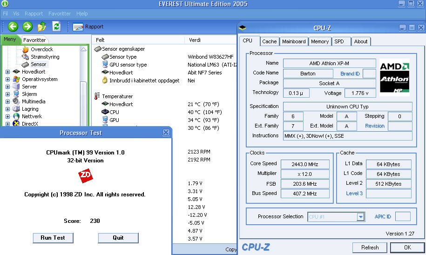Image resolution: width=426 pixels, height=255 pixels.
Task: Expand the Lagring tree node
Action: 7,109
